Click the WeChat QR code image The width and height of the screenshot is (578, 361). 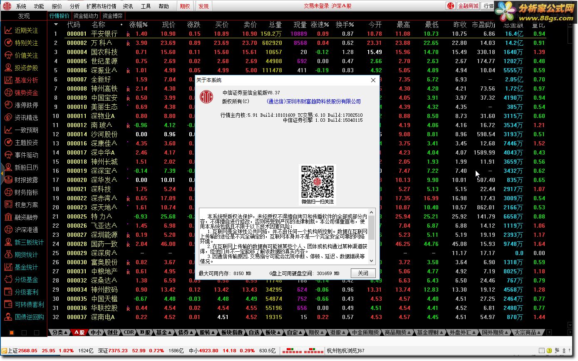[x=318, y=182]
